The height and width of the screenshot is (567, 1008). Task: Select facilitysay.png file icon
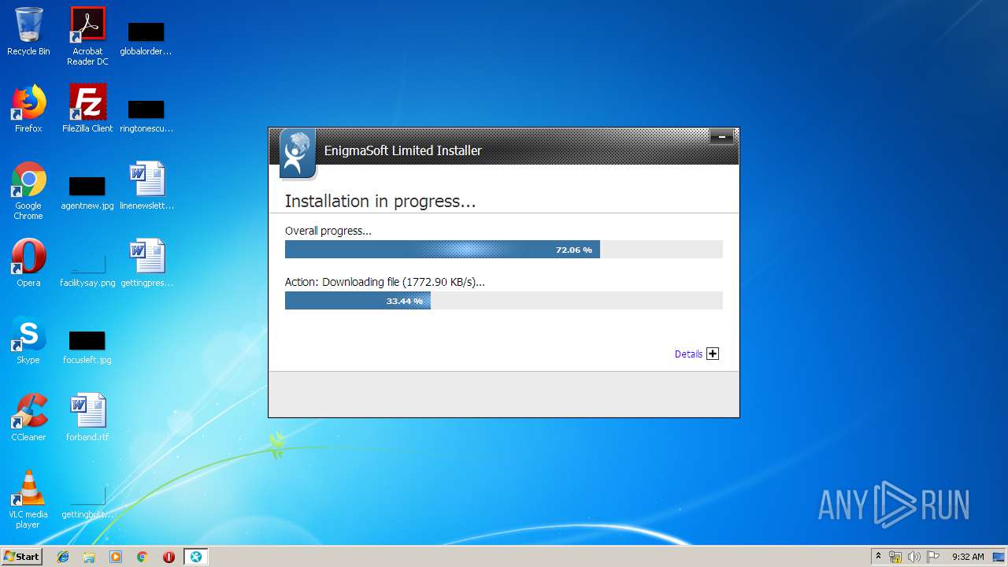(87, 270)
